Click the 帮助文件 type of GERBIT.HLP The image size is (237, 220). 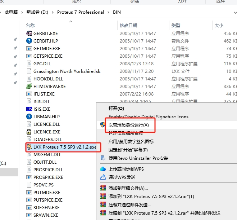pyautogui.click(x=180, y=41)
